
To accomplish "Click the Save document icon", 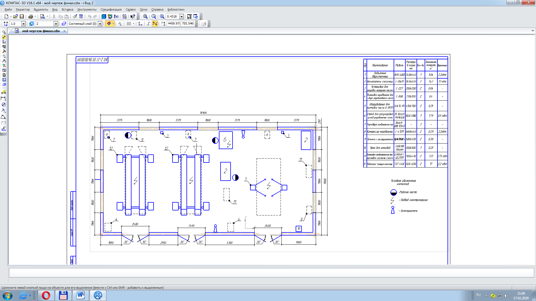I will [x=22, y=16].
